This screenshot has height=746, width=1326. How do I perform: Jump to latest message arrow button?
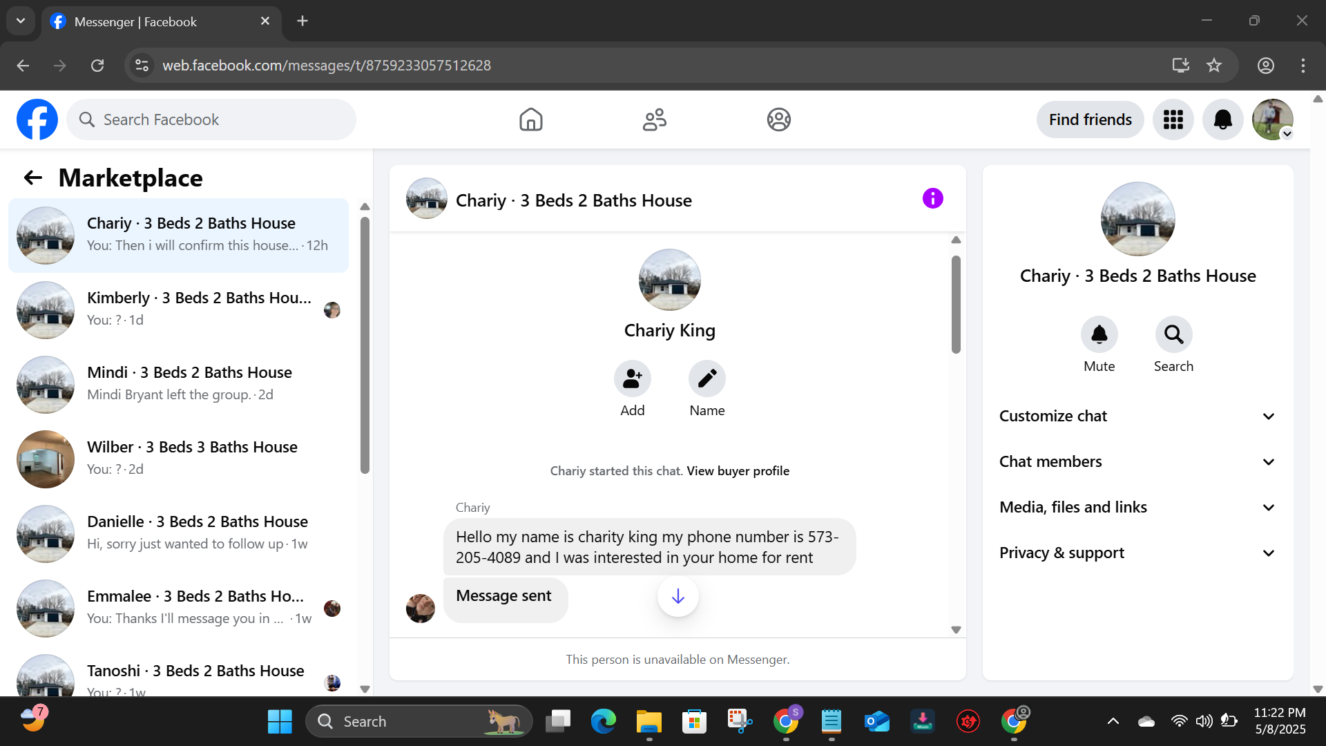(x=678, y=596)
